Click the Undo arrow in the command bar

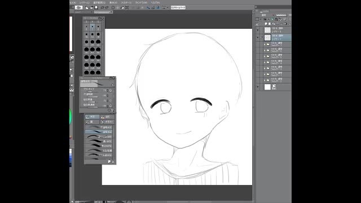(x=102, y=7)
